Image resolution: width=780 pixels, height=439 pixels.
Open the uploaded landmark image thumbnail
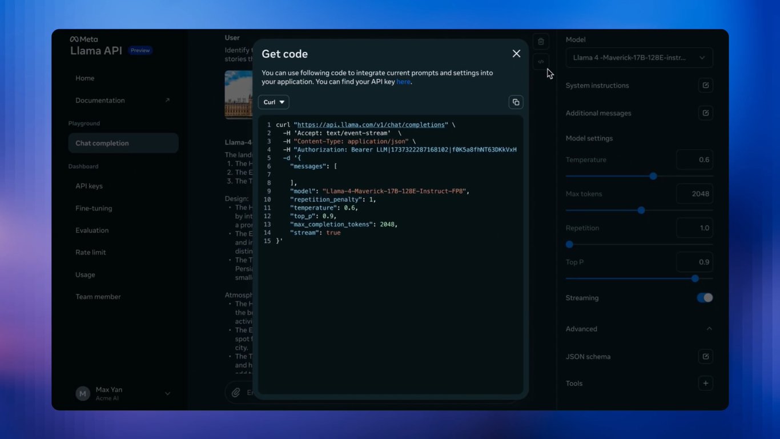[x=239, y=94]
